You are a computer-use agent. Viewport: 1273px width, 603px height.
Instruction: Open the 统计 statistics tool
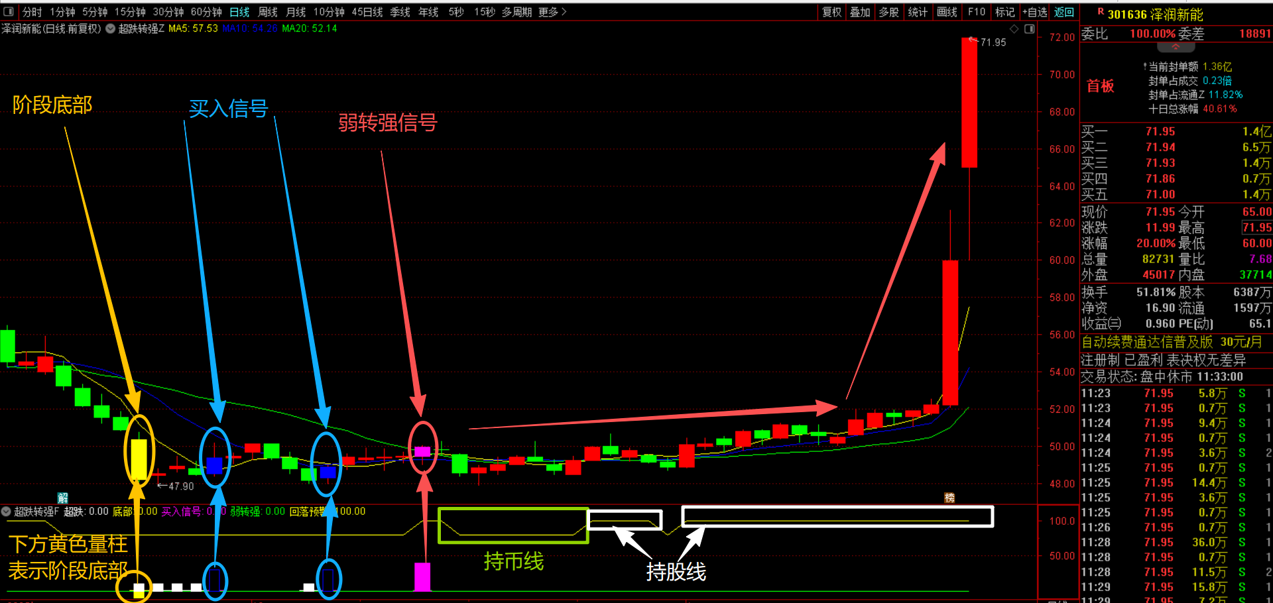coord(918,12)
